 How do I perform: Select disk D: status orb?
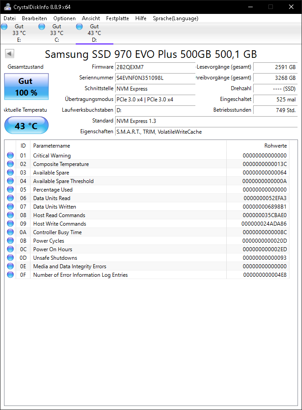tap(79, 26)
